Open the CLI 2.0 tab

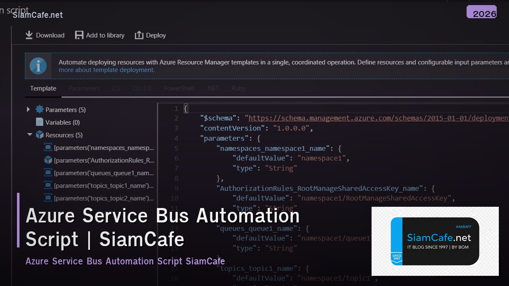141,88
